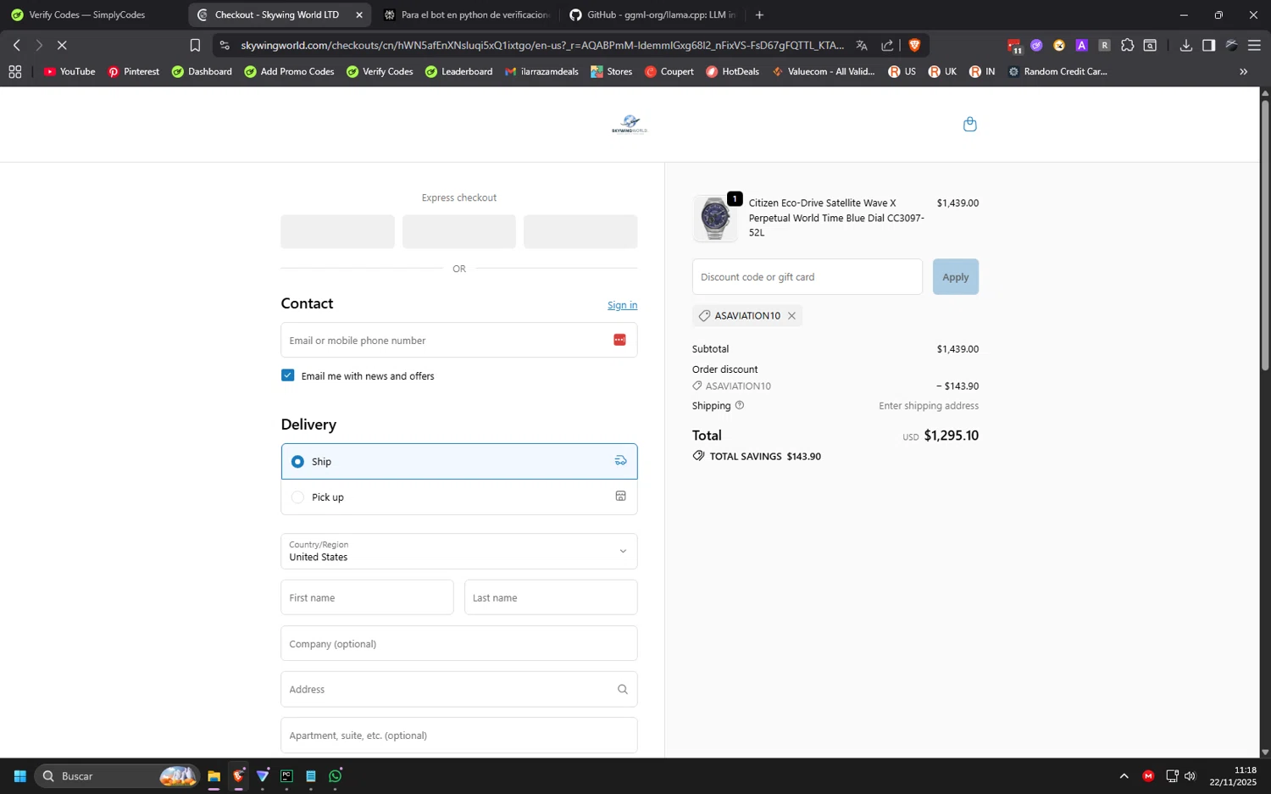
Task: Go back to the previous page
Action: click(17, 46)
